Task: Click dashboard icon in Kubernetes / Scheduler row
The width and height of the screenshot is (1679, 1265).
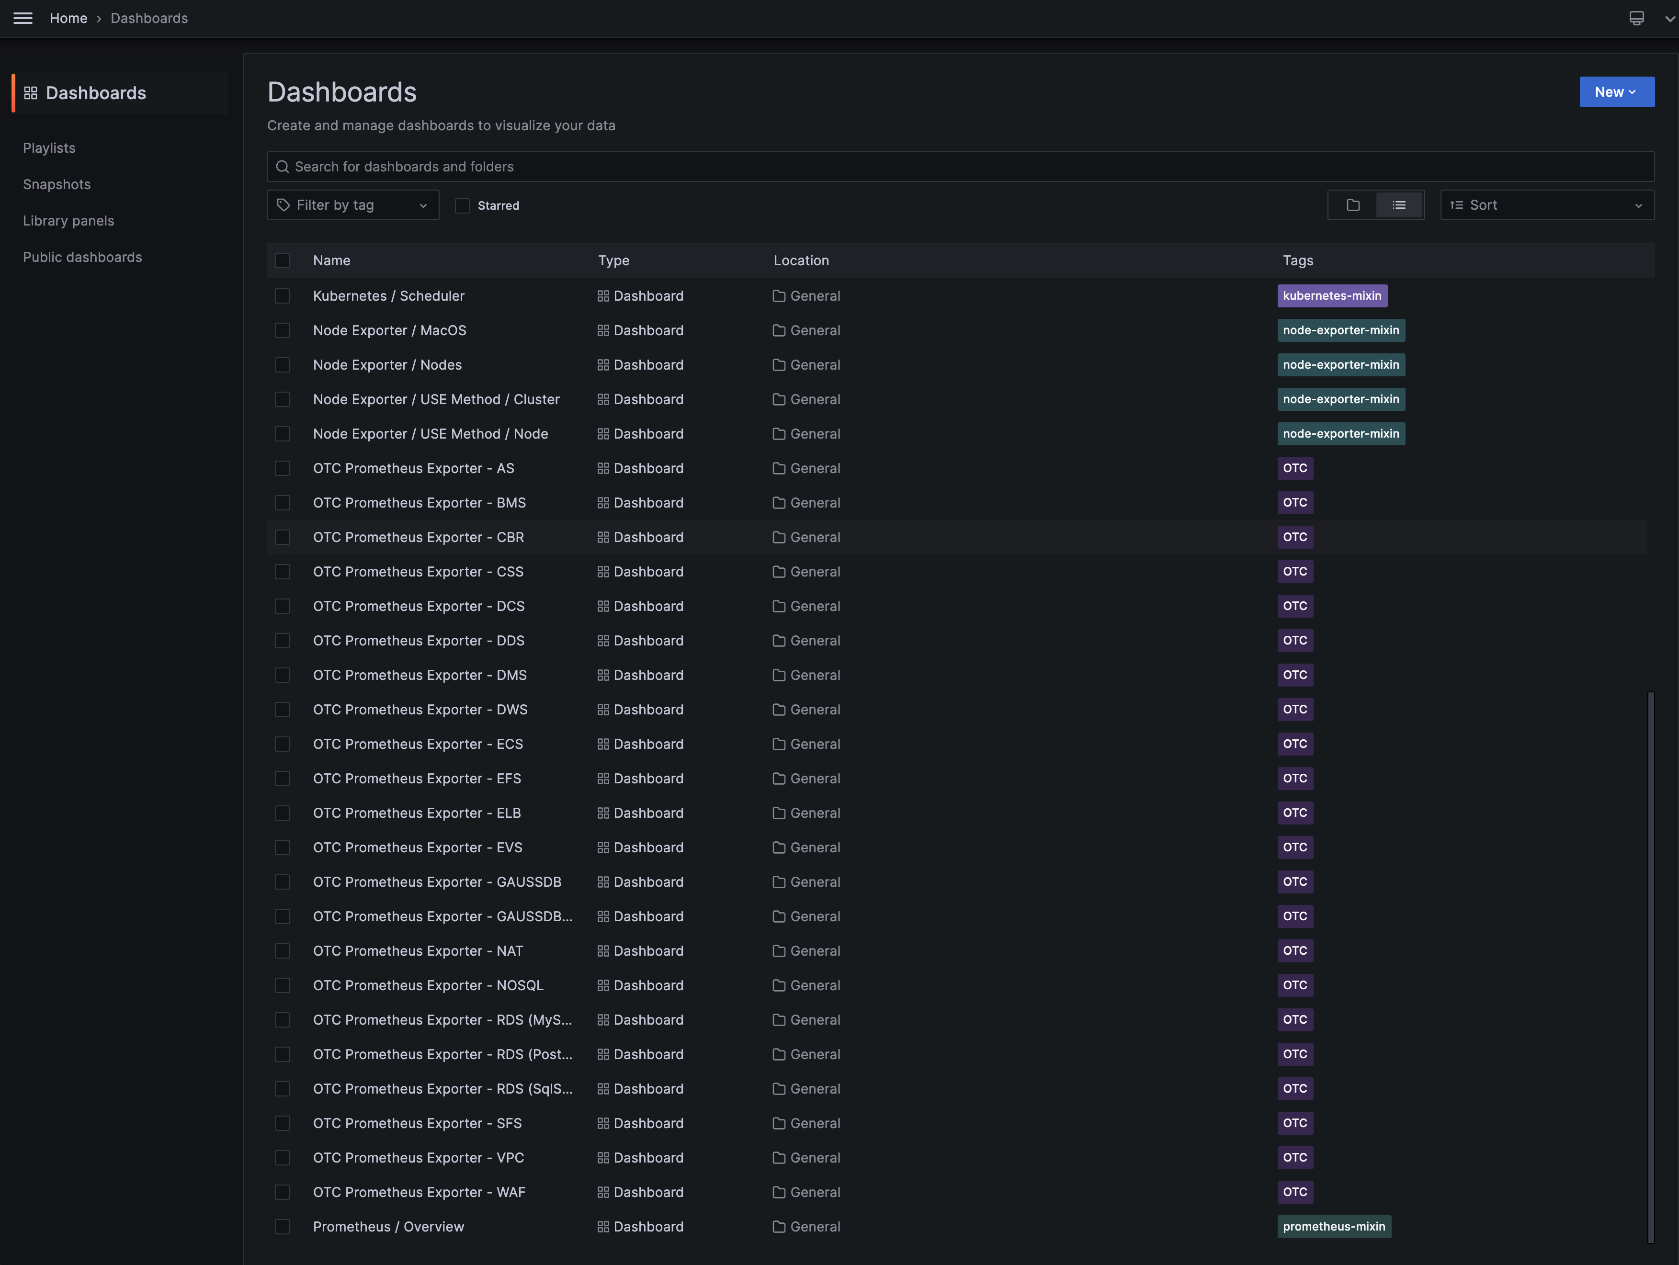Action: click(603, 296)
